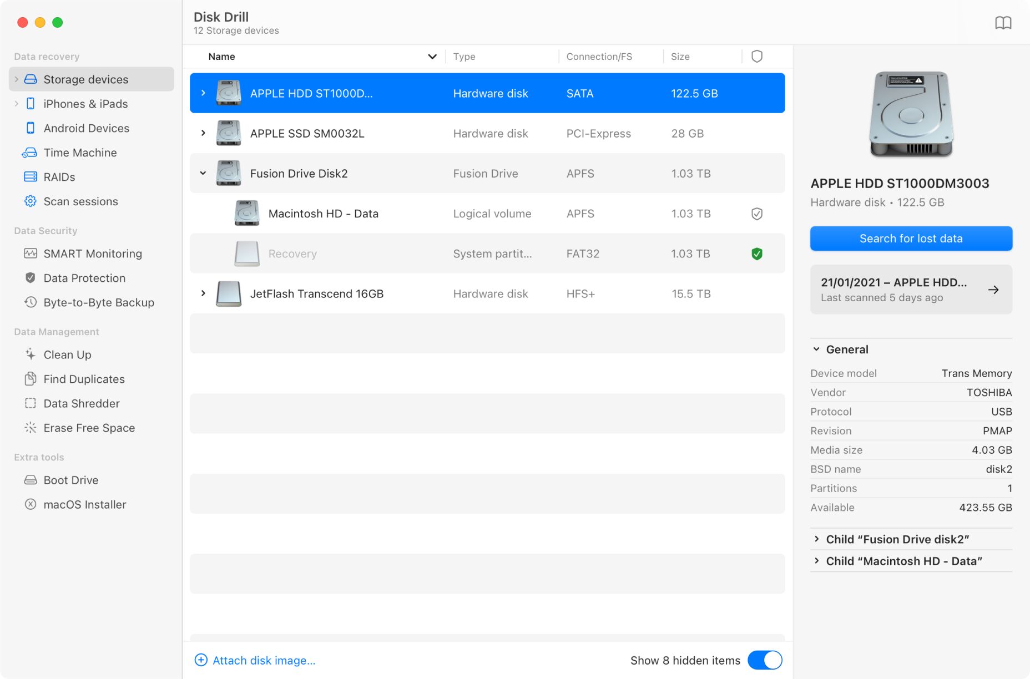Open Erase Free Space
The height and width of the screenshot is (679, 1030).
(89, 428)
